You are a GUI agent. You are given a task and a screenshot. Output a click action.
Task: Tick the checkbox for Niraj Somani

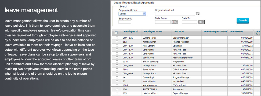(x=117, y=46)
